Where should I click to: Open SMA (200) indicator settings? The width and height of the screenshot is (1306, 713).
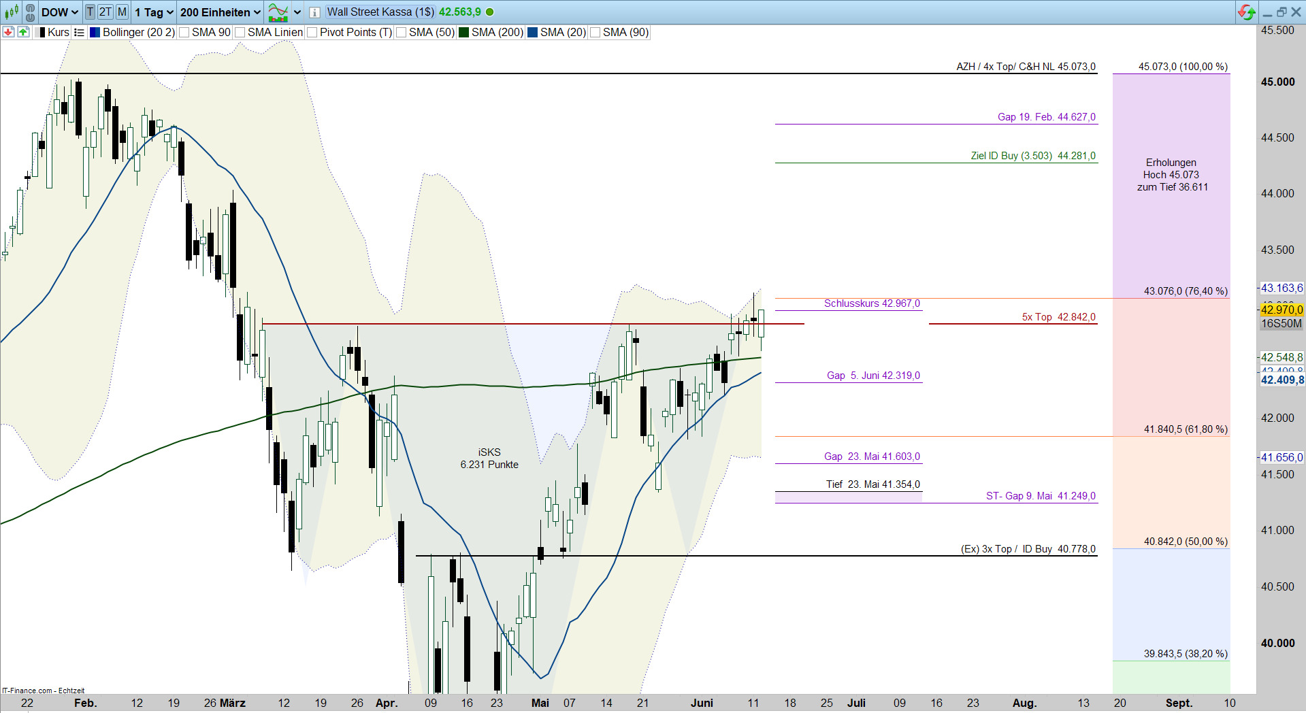(497, 32)
